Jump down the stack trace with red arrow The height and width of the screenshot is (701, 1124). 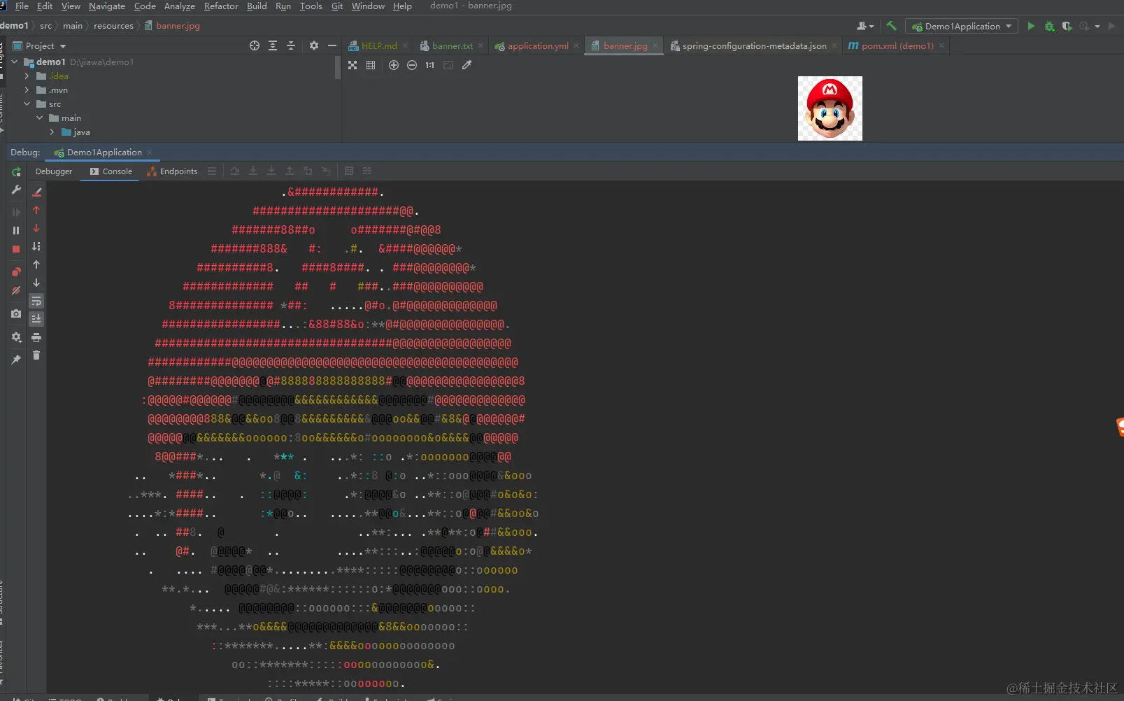point(36,228)
